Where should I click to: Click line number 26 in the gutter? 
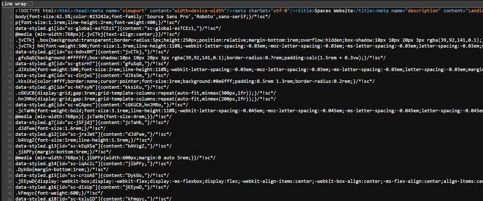tap(10, 158)
